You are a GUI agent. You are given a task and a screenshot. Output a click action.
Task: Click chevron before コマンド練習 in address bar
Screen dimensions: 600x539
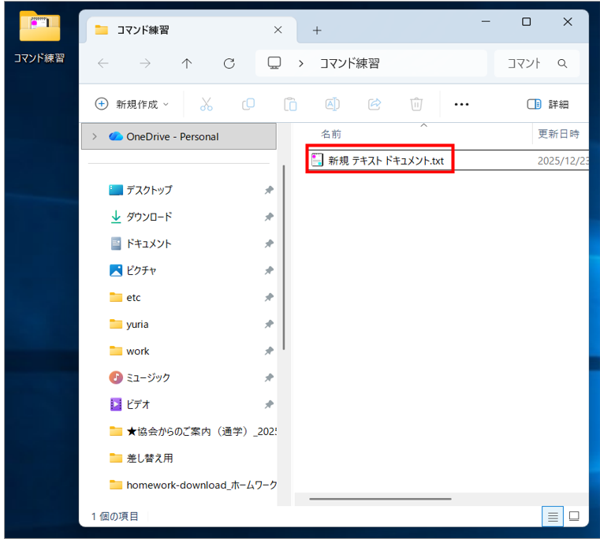(x=301, y=64)
